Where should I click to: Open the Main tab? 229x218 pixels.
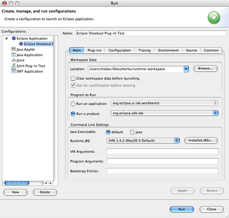click(77, 50)
